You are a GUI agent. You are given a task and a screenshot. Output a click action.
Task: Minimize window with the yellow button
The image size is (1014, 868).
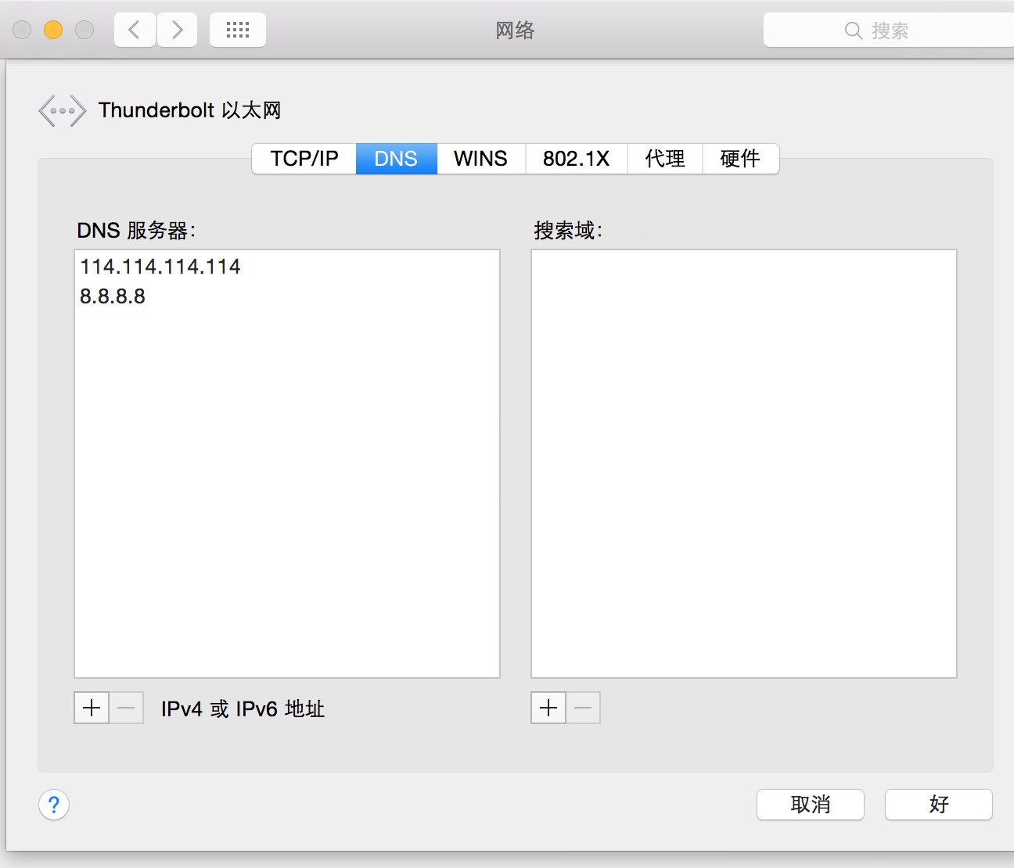point(53,30)
